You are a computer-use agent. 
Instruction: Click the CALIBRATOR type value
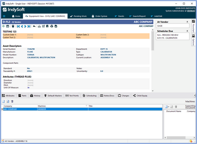[x=106, y=52]
